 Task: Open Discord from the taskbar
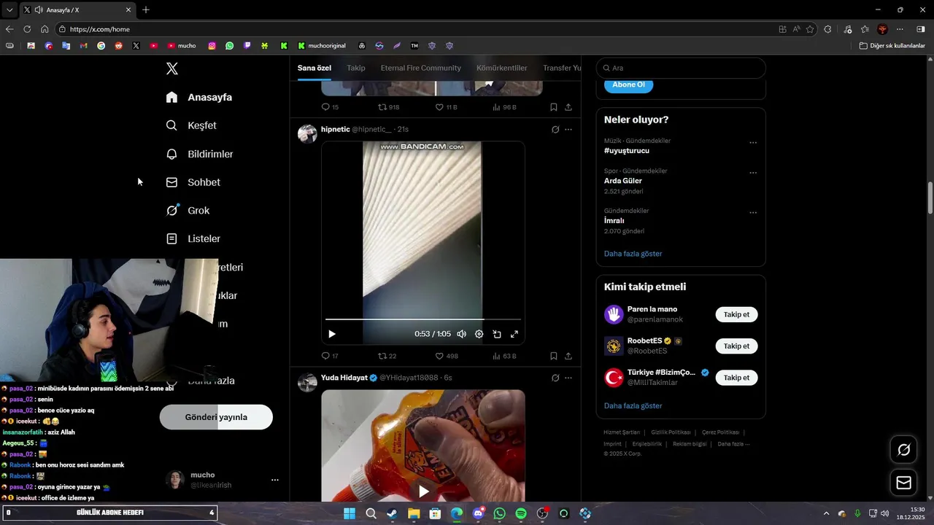click(478, 513)
